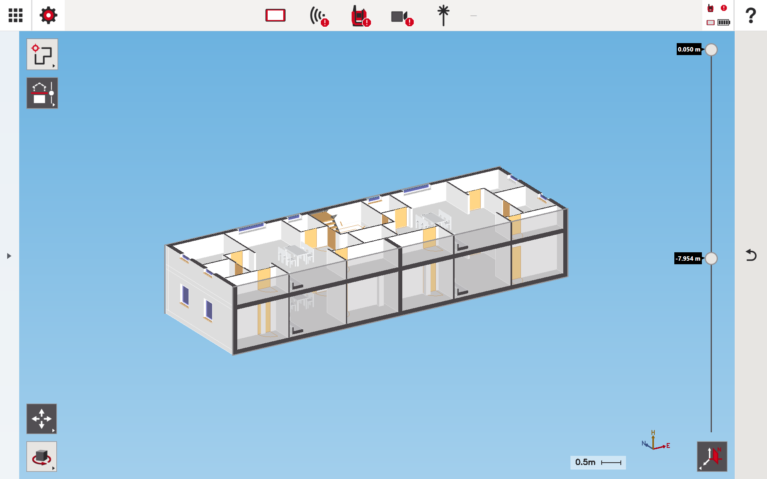Click the battery status indicator
The height and width of the screenshot is (479, 767).
click(x=723, y=22)
